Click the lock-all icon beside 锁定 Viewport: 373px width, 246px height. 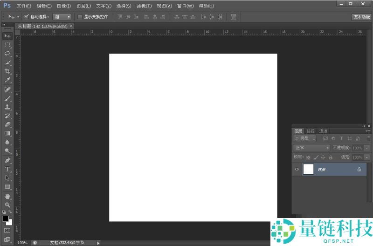331,157
